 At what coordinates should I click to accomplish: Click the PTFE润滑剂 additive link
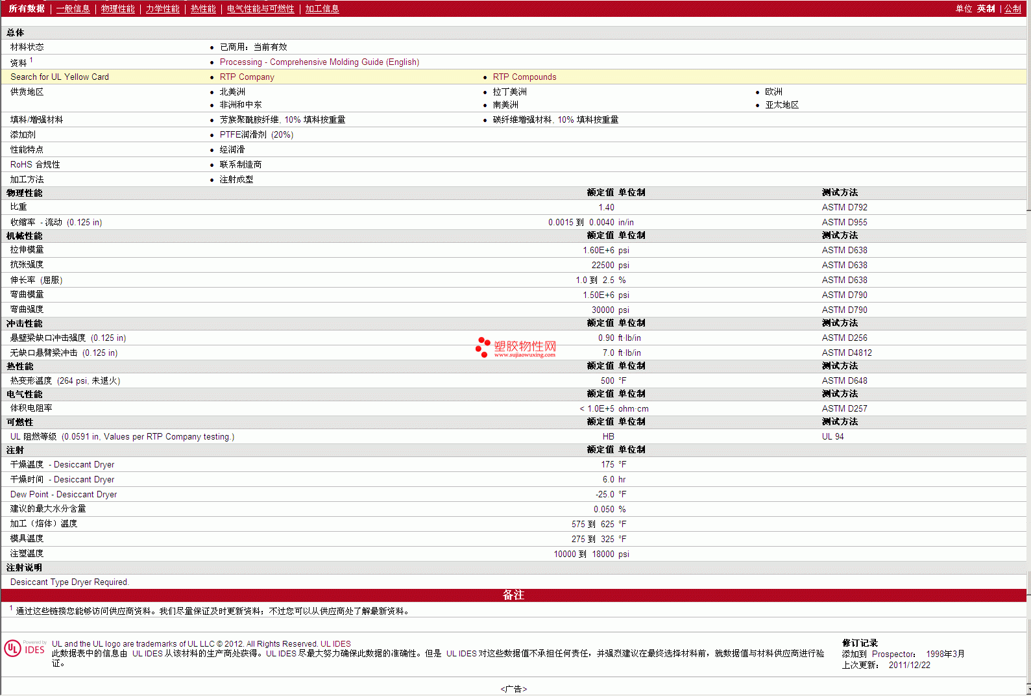pyautogui.click(x=256, y=134)
